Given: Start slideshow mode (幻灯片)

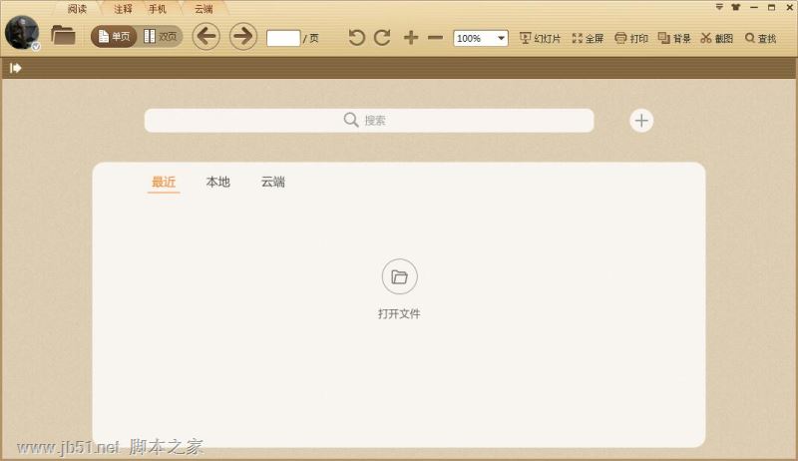Looking at the screenshot, I should pos(540,38).
